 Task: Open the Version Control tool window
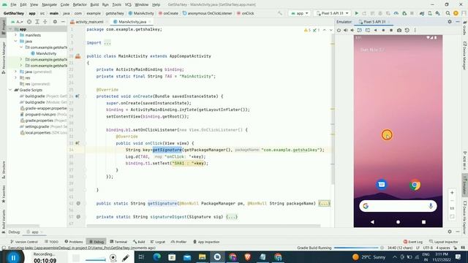point(24,242)
